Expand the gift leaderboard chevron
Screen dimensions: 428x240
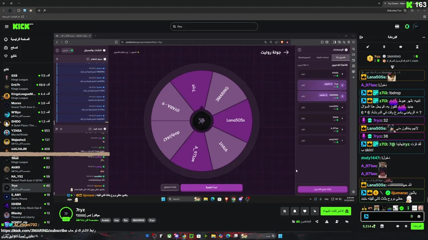(393, 67)
